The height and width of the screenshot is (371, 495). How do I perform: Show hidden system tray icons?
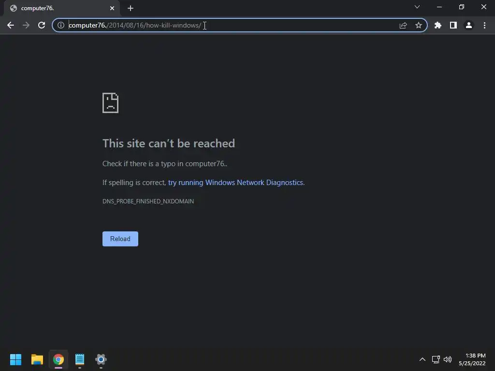(x=422, y=359)
